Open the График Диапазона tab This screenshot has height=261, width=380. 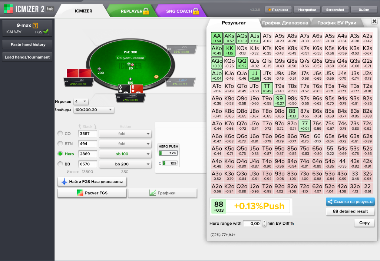pyautogui.click(x=285, y=23)
